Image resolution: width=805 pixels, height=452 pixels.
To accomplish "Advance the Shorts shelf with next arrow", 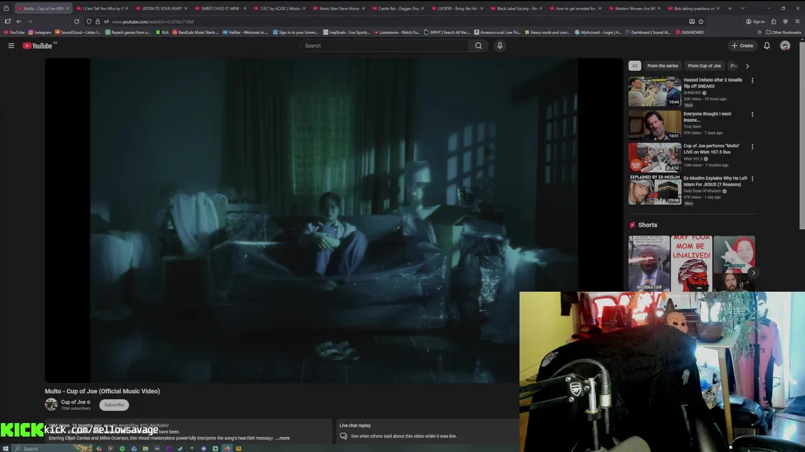I will 753,272.
